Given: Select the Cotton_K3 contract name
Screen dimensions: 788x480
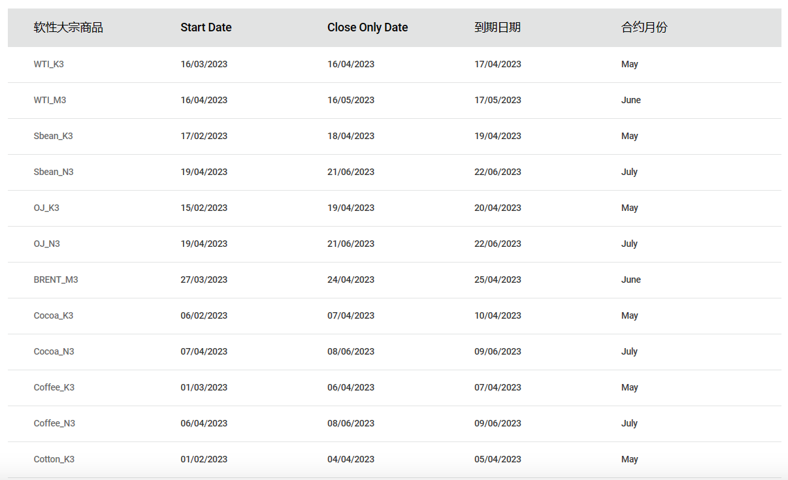Looking at the screenshot, I should coord(54,459).
